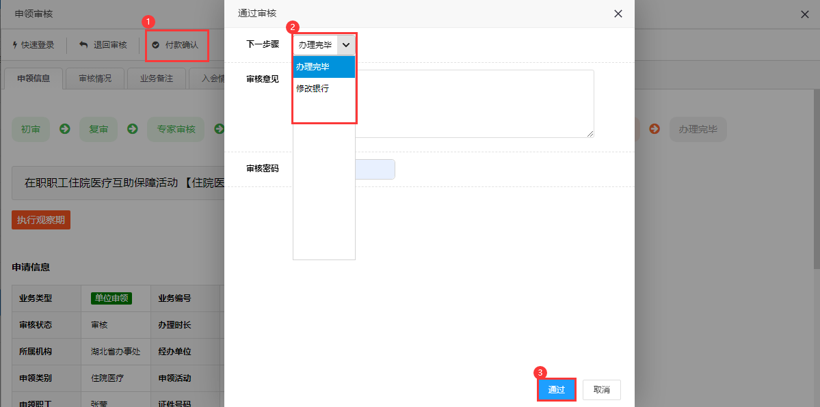Image resolution: width=820 pixels, height=407 pixels.
Task: Switch to the 申领信息 tab
Action: pos(34,79)
